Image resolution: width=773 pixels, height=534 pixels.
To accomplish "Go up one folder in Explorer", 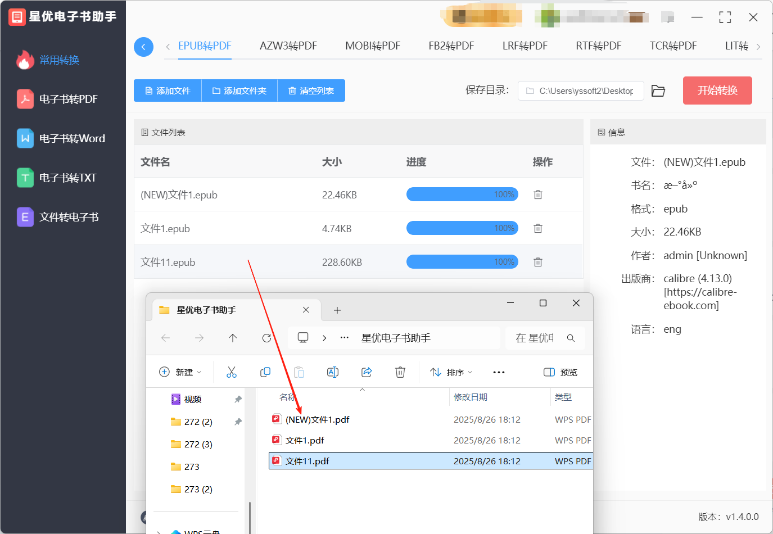I will 233,338.
